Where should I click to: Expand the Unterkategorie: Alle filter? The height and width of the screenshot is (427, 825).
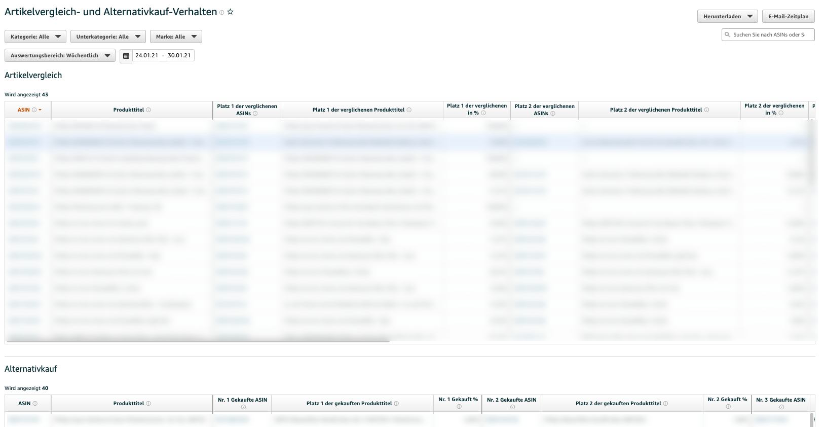pos(108,37)
